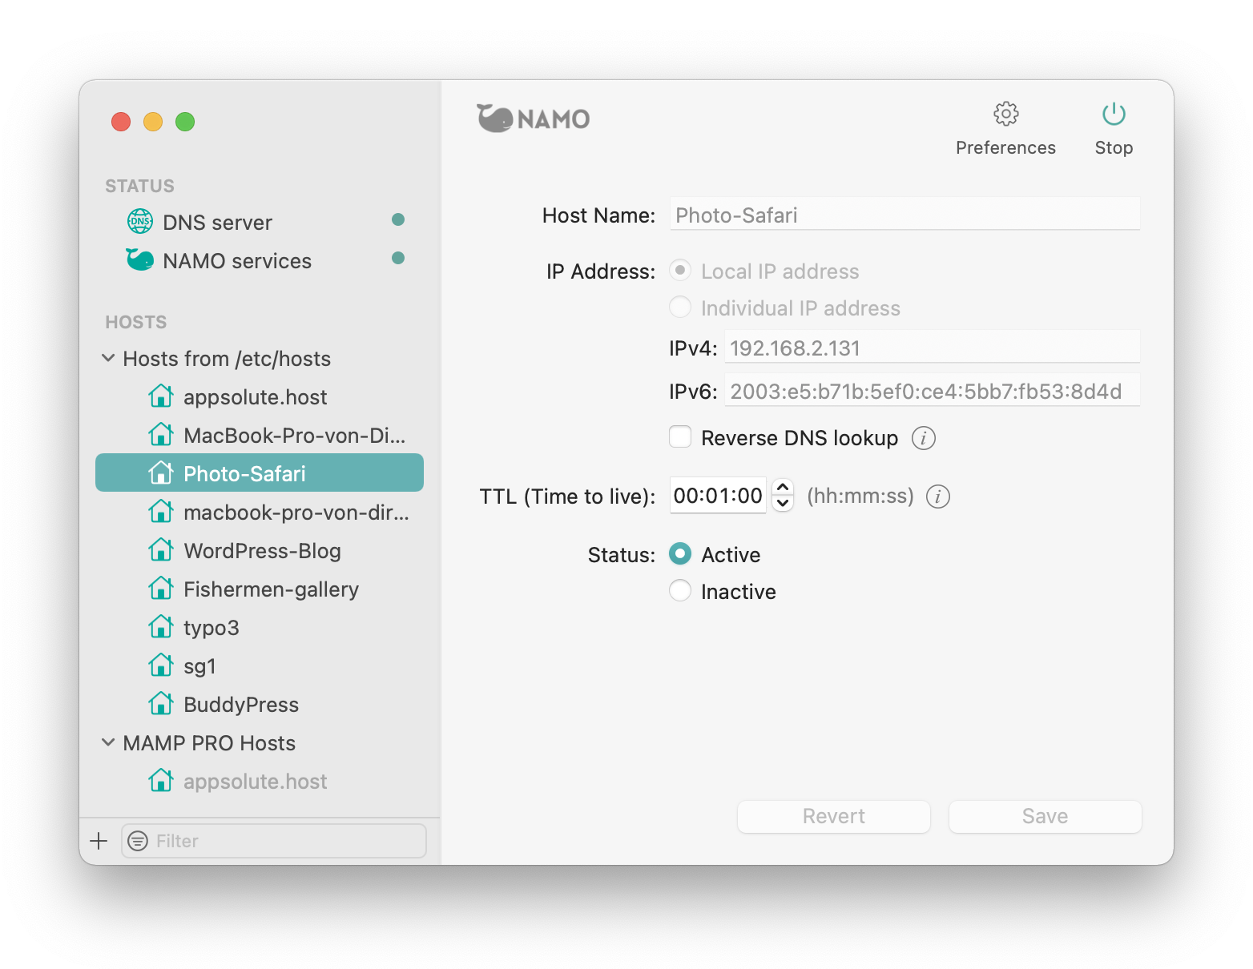Click house icon beside WordPress-Blog
The height and width of the screenshot is (969, 1253).
coord(161,549)
